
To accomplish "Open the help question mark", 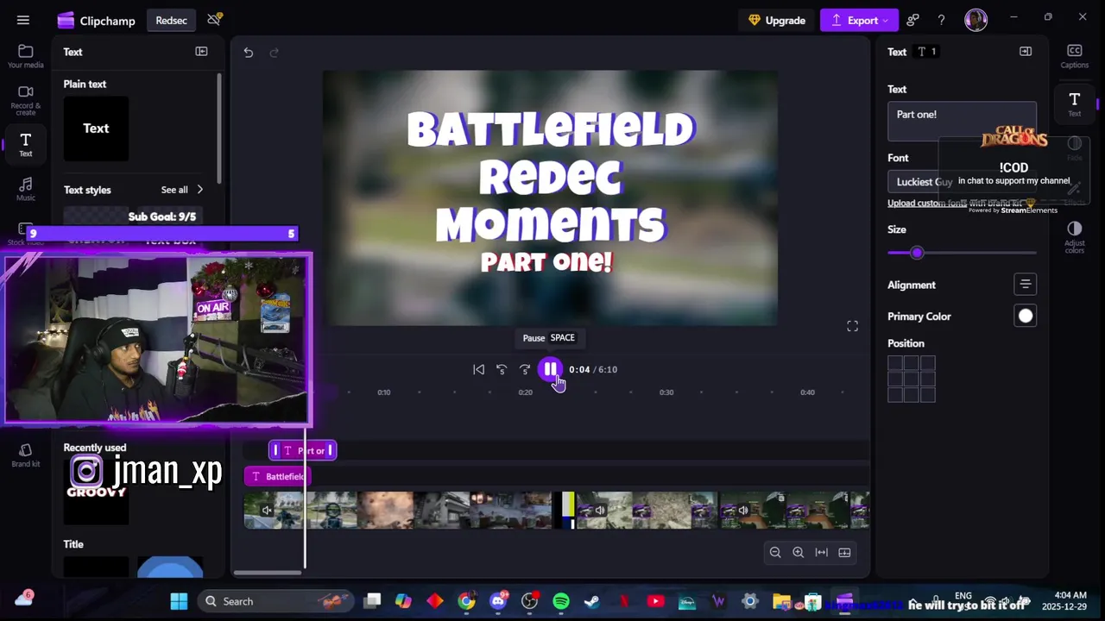I will point(941,20).
